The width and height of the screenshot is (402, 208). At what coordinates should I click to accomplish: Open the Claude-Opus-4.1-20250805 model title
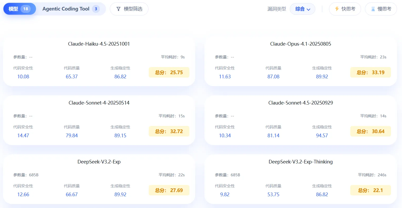coord(301,44)
